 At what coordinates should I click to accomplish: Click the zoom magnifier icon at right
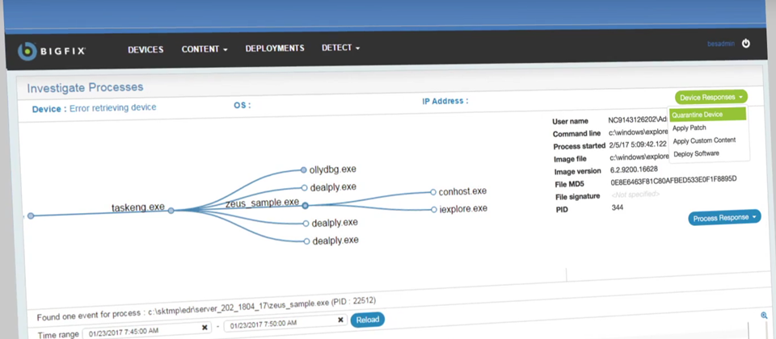pos(765,316)
